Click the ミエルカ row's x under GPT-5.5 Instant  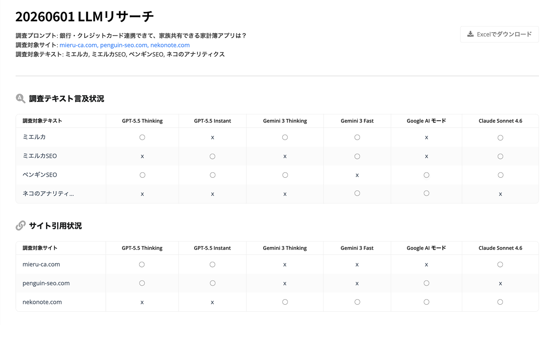pyautogui.click(x=212, y=138)
